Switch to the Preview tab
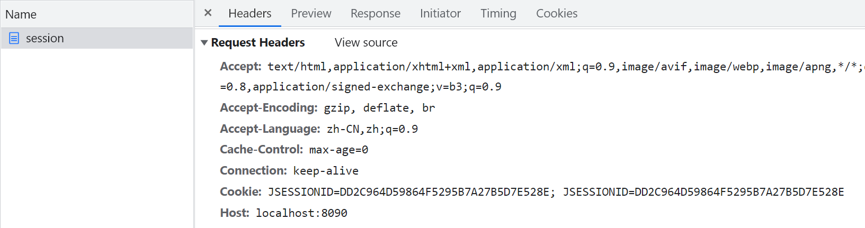 311,14
